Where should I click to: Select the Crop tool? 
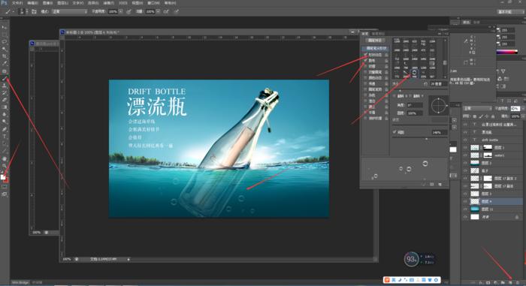click(5, 56)
